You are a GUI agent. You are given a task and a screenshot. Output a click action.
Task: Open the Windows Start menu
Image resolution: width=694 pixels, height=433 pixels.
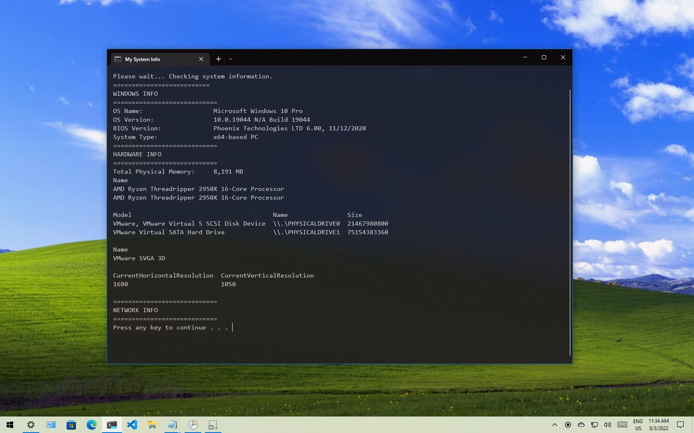[10, 425]
